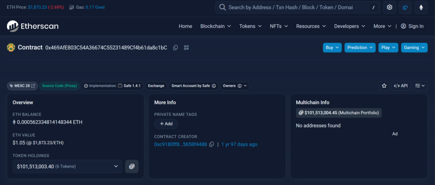Screen dimensions: 435x185
Task: Copy contract creator address
Action: click(212, 144)
